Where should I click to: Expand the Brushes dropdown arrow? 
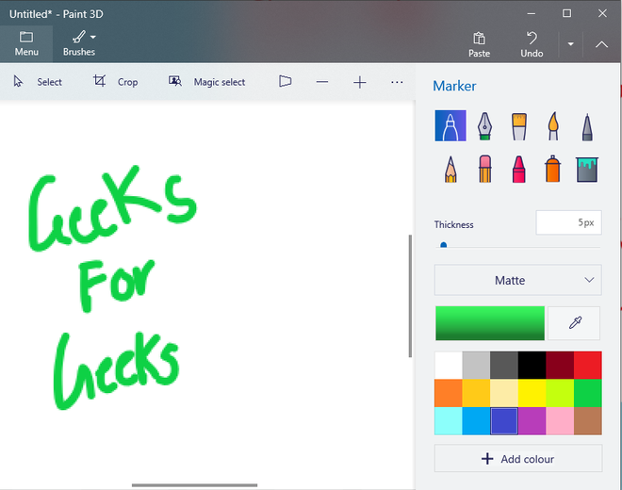(x=92, y=38)
